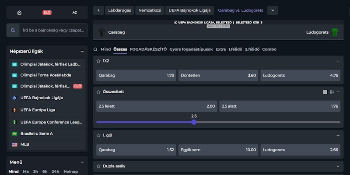The image size is (350, 175).
Task: Filter menu by 3h
Action: pos(35,171)
